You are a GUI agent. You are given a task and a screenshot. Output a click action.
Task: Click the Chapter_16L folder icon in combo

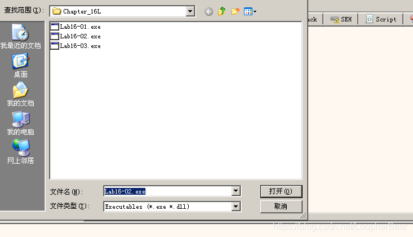tap(57, 11)
